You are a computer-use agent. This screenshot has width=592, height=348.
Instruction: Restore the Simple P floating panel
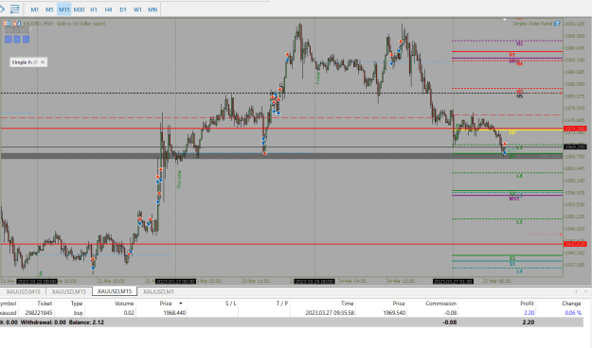click(x=36, y=62)
